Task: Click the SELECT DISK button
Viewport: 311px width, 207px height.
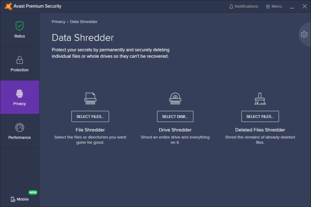Action: coord(175,116)
